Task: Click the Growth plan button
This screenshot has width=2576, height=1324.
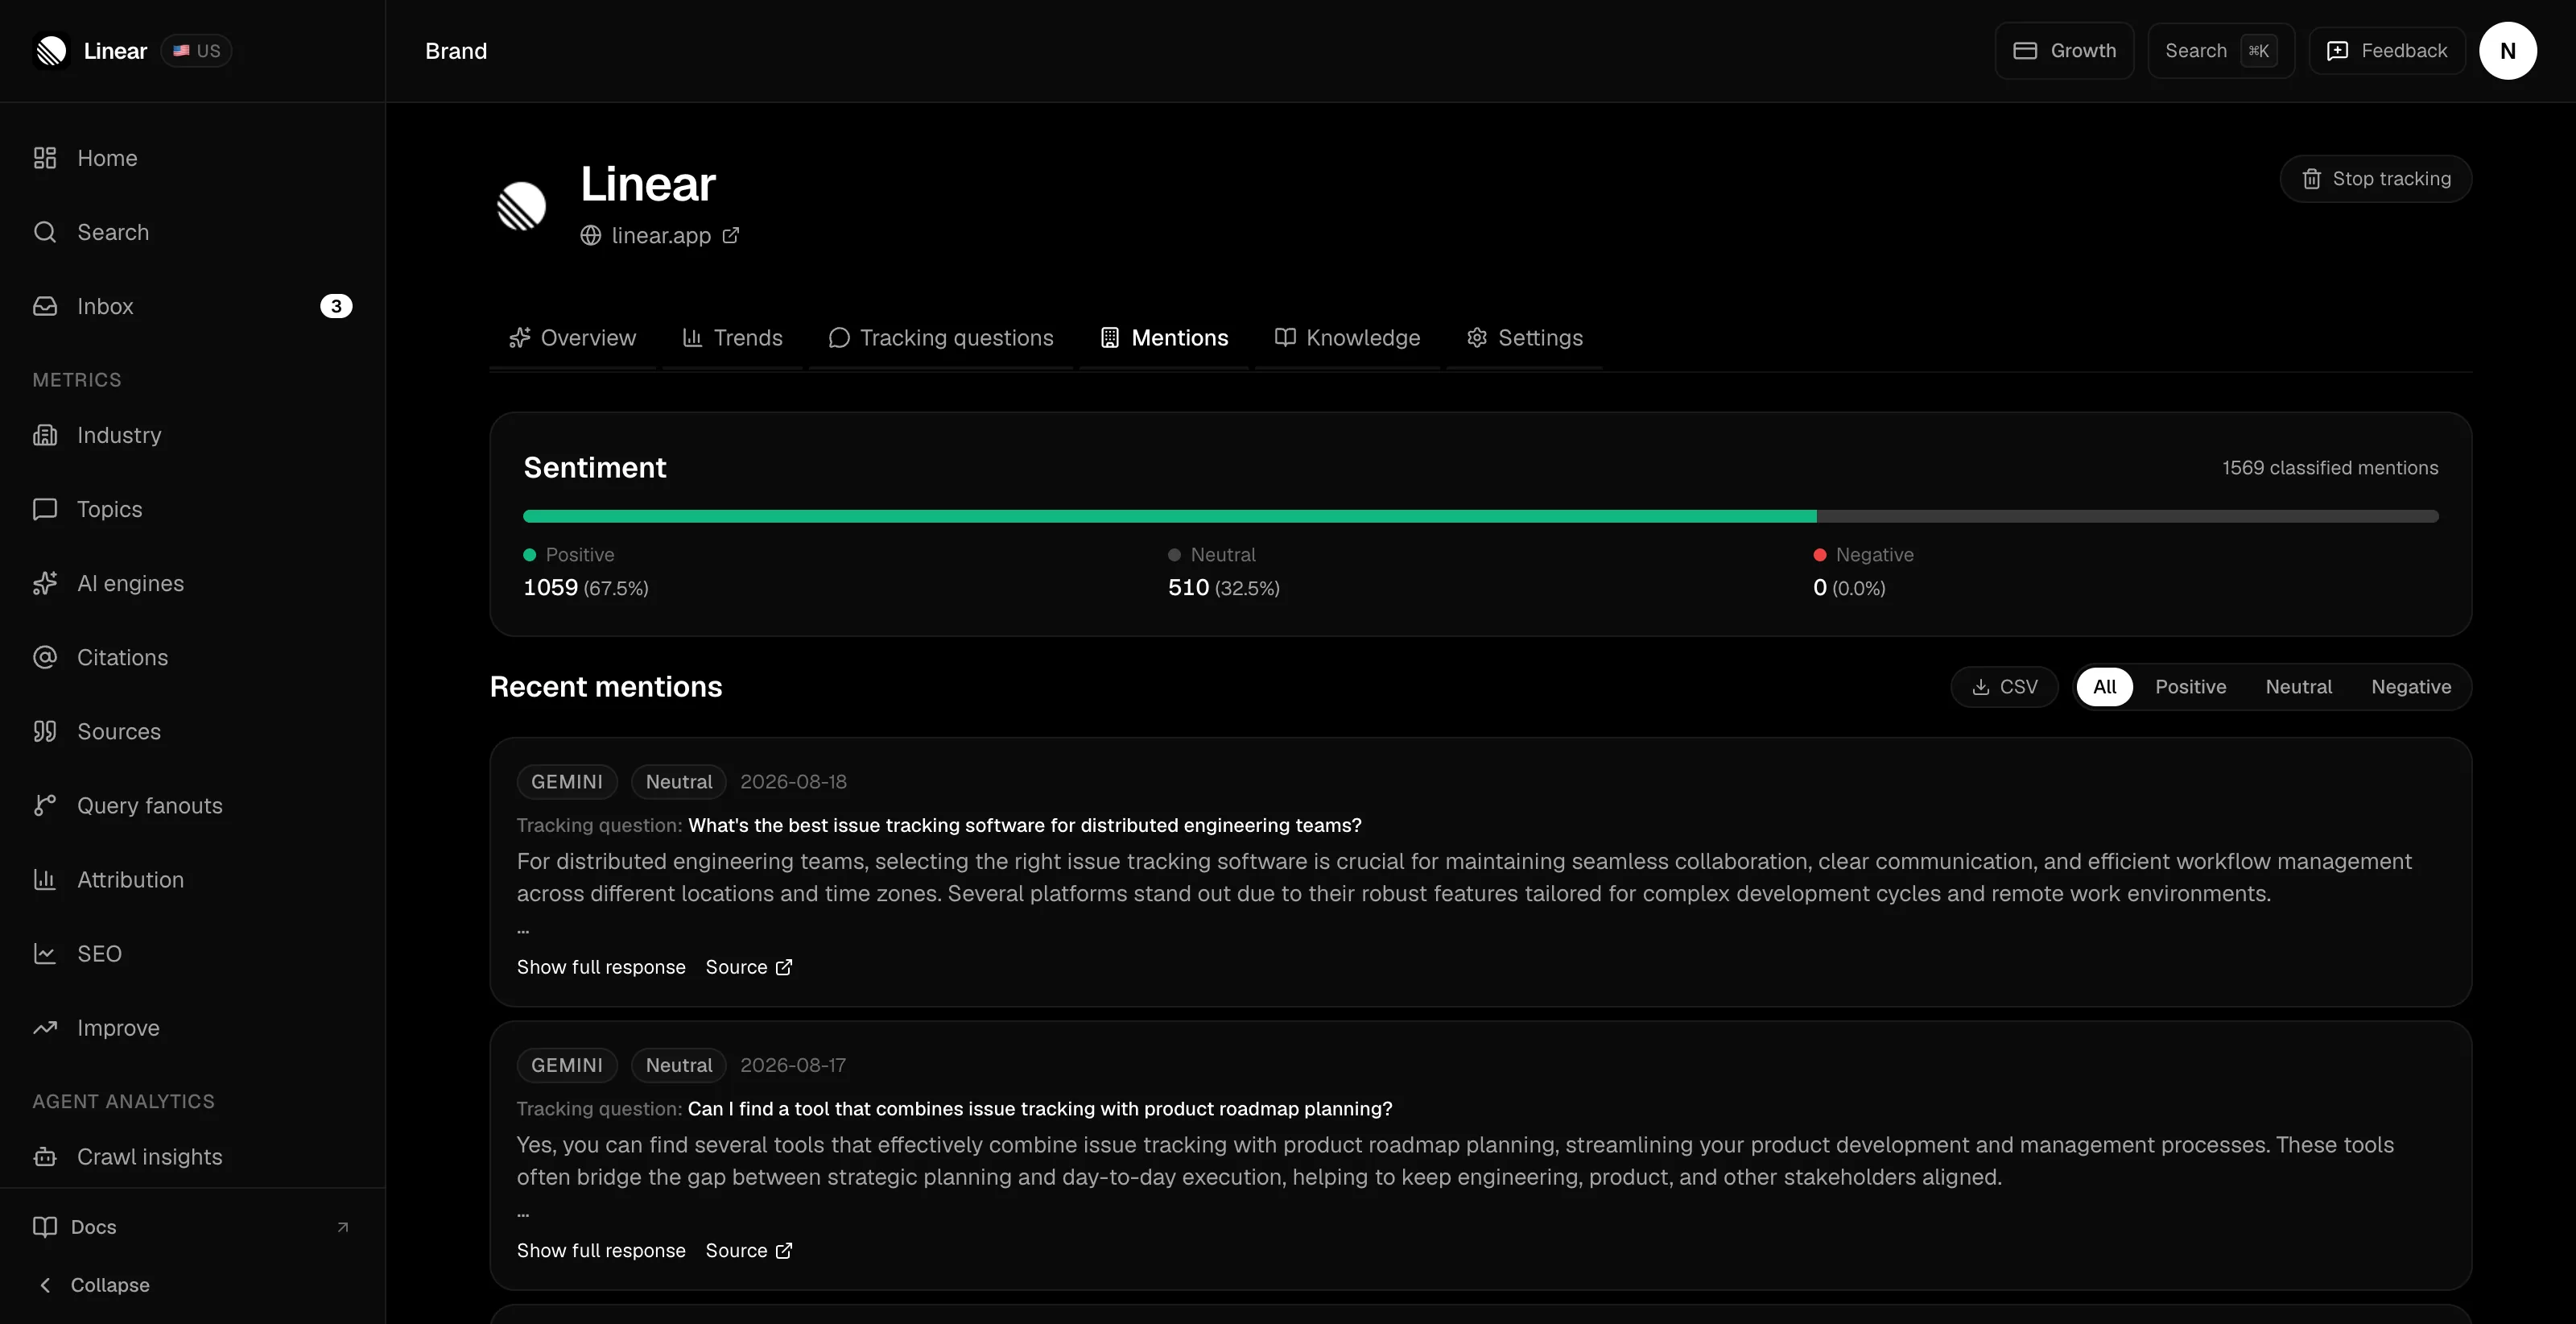Action: [2064, 51]
